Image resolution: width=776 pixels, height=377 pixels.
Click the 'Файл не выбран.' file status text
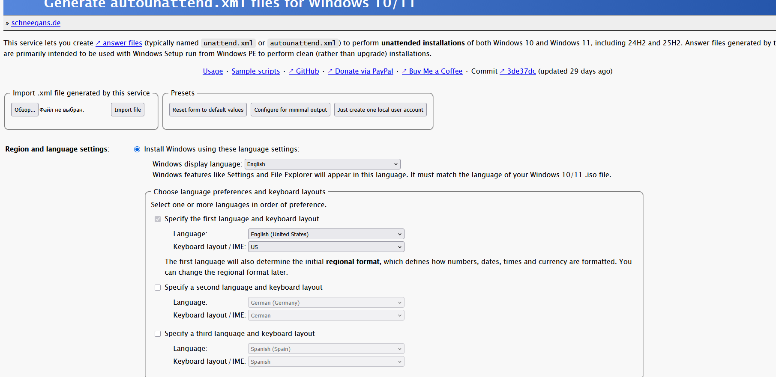(62, 110)
